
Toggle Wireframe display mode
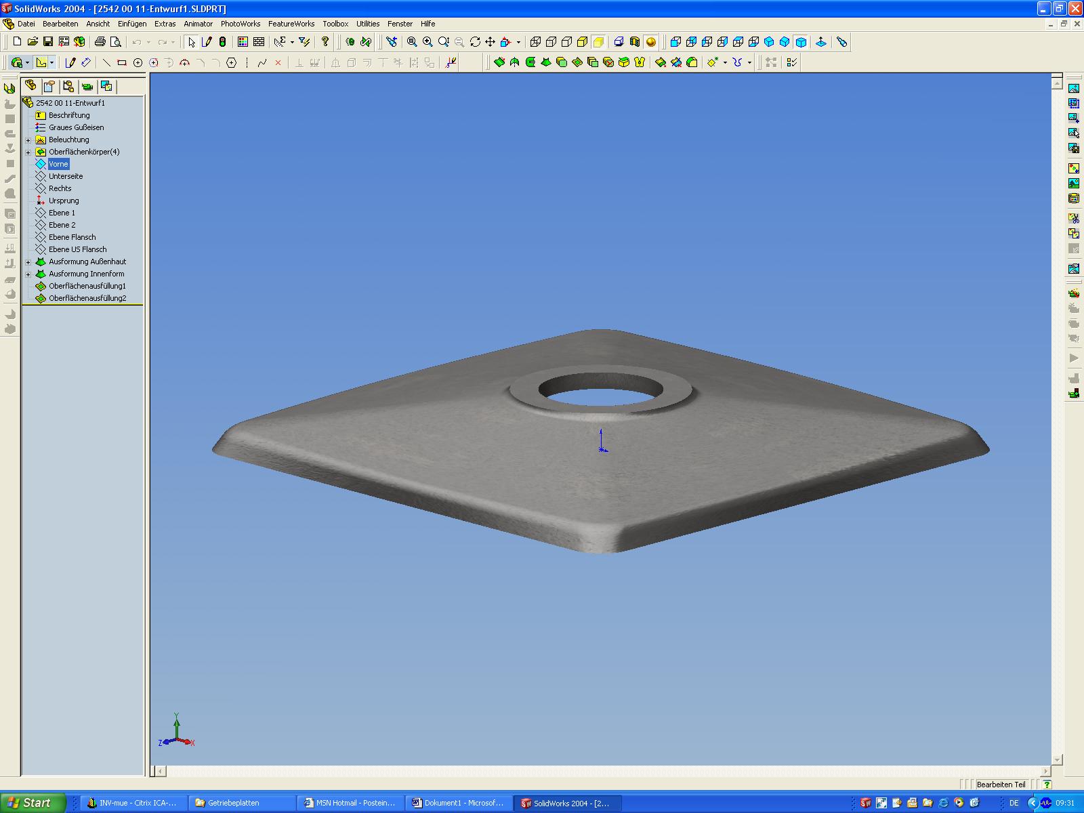tap(535, 42)
